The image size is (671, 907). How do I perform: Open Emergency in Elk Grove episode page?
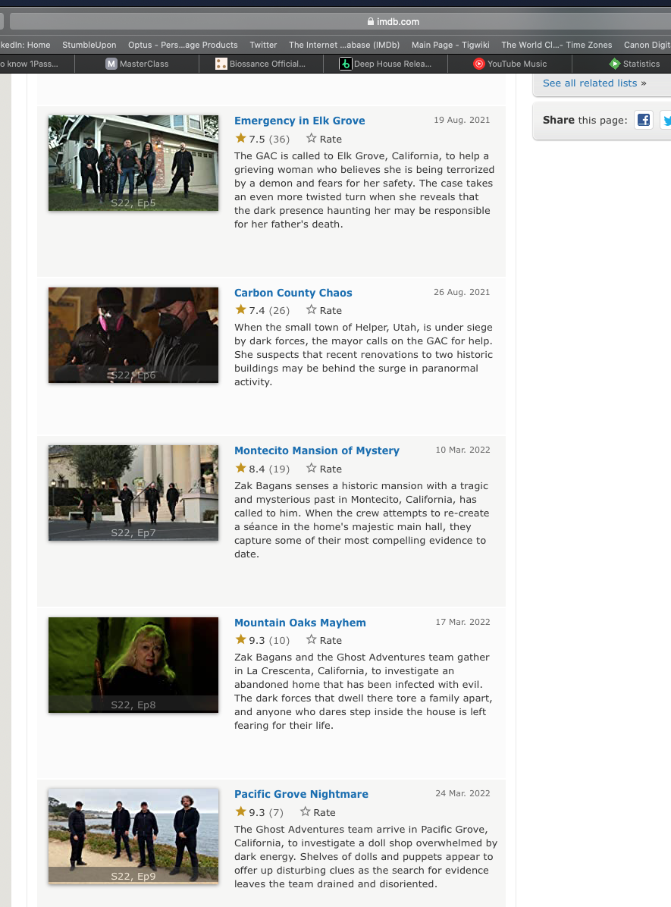[299, 121]
